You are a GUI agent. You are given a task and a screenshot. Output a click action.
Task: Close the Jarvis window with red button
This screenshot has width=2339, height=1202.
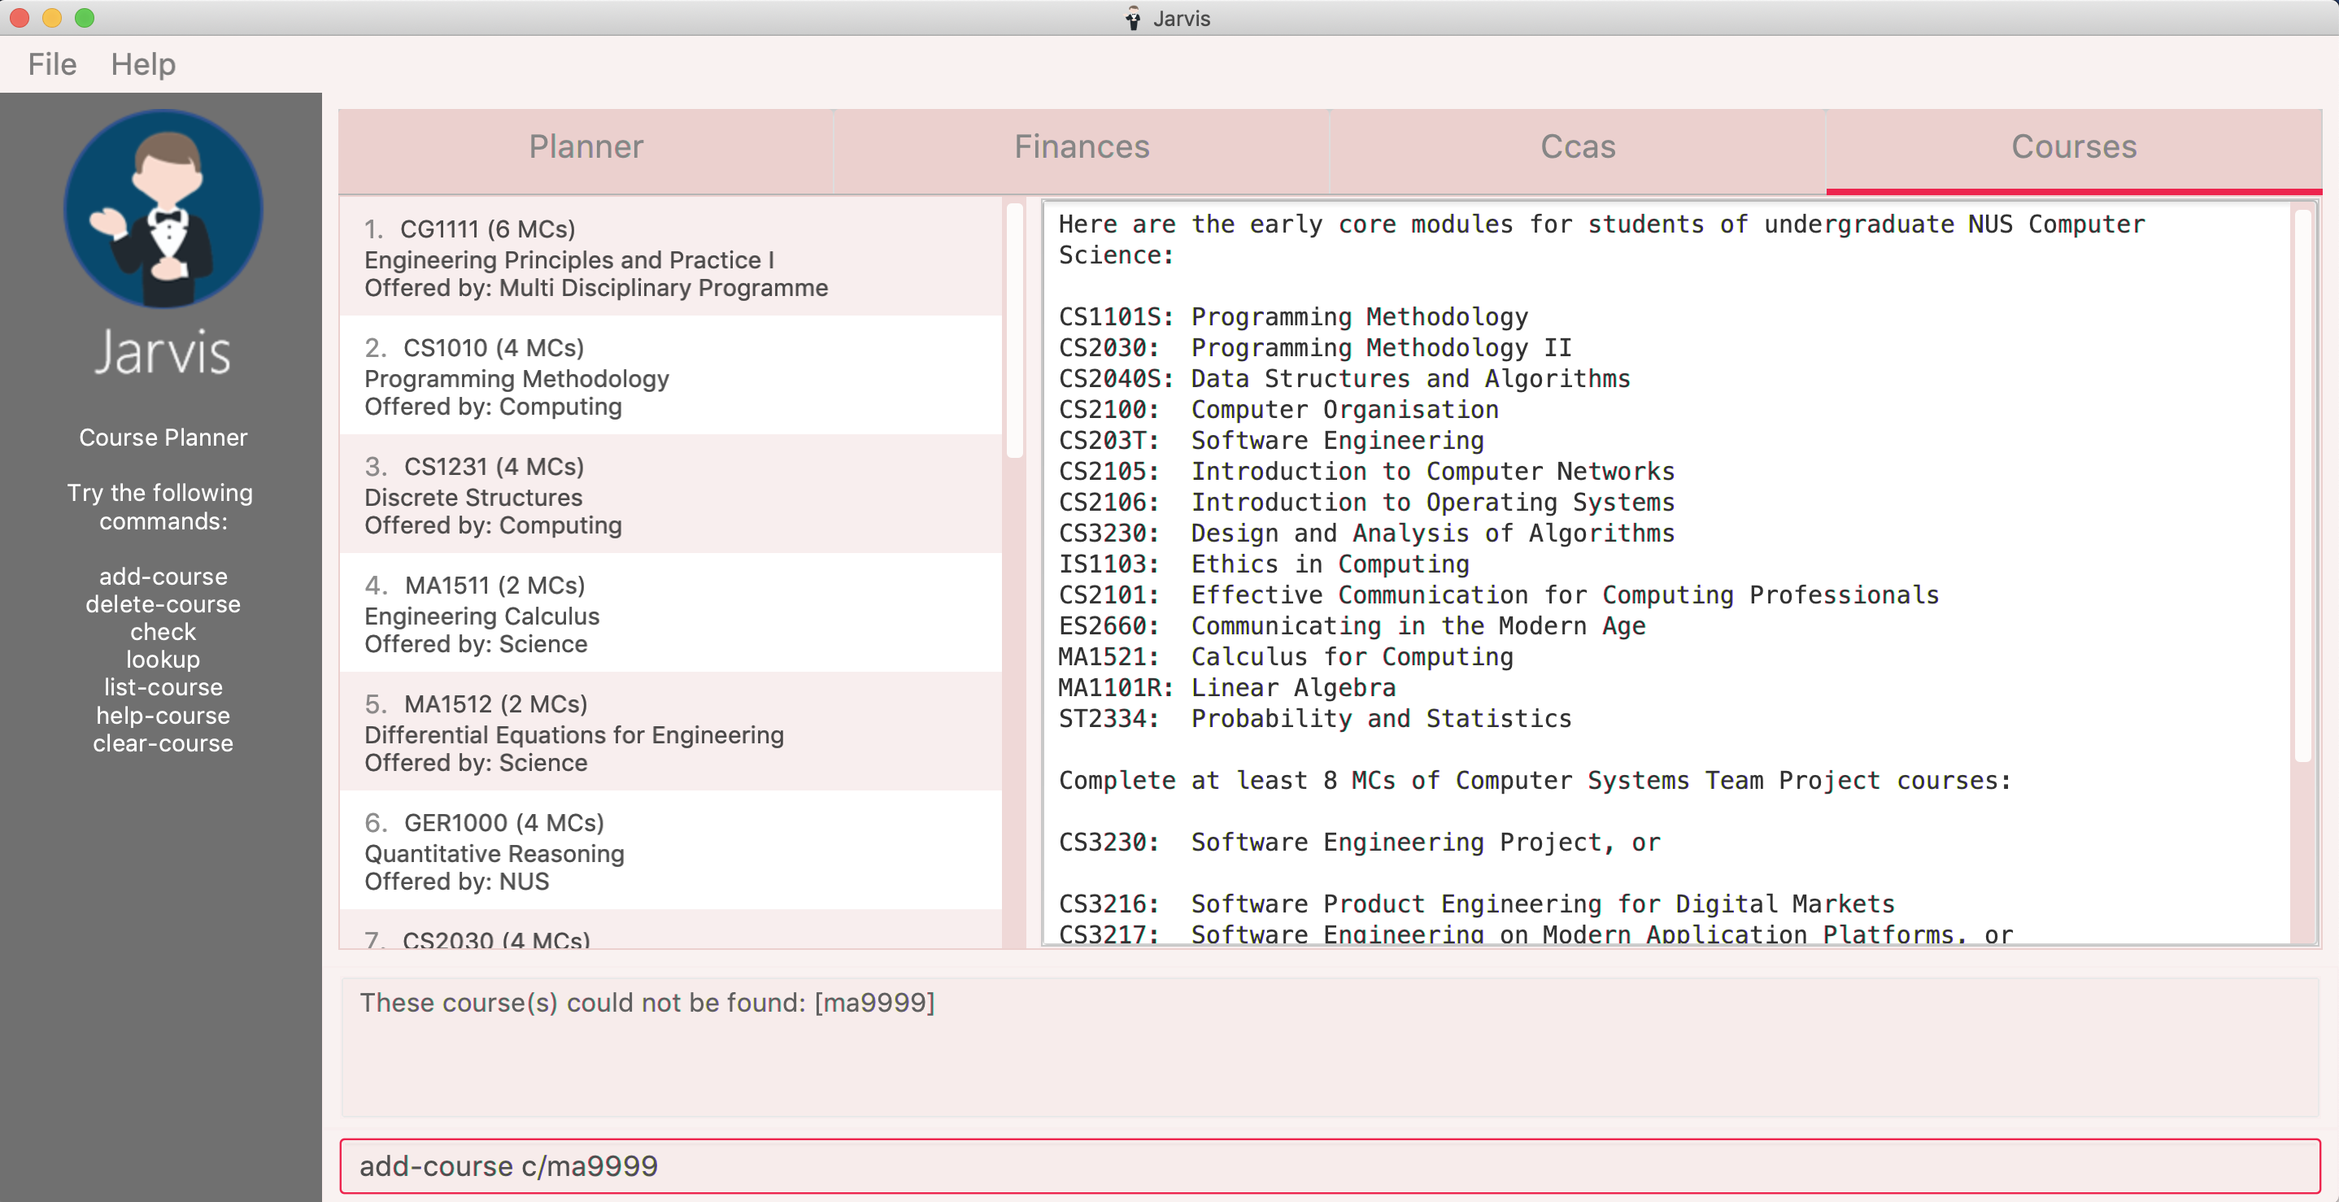point(19,18)
